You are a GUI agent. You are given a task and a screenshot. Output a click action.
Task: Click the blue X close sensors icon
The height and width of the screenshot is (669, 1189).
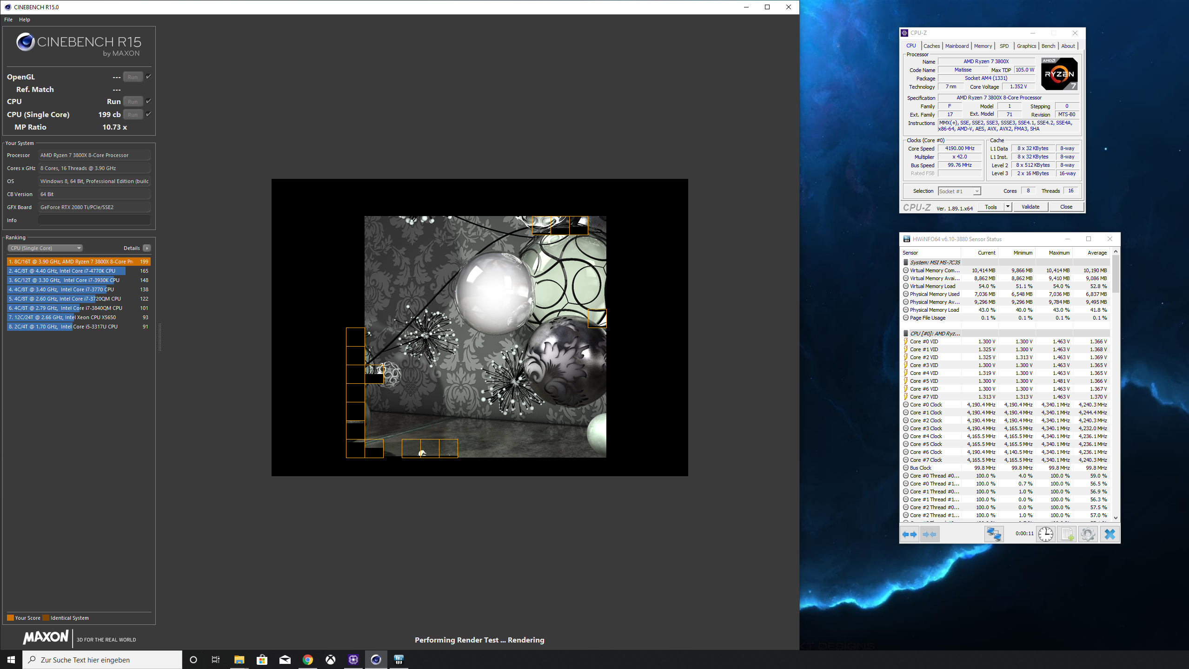[1110, 534]
